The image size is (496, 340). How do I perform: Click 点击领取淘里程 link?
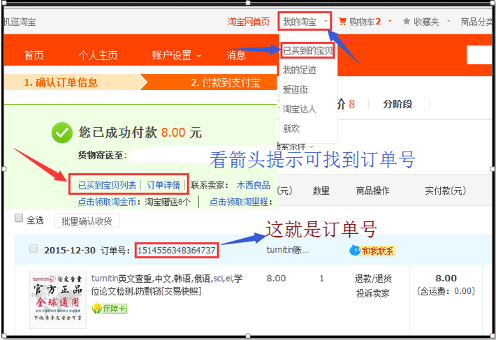pos(238,202)
